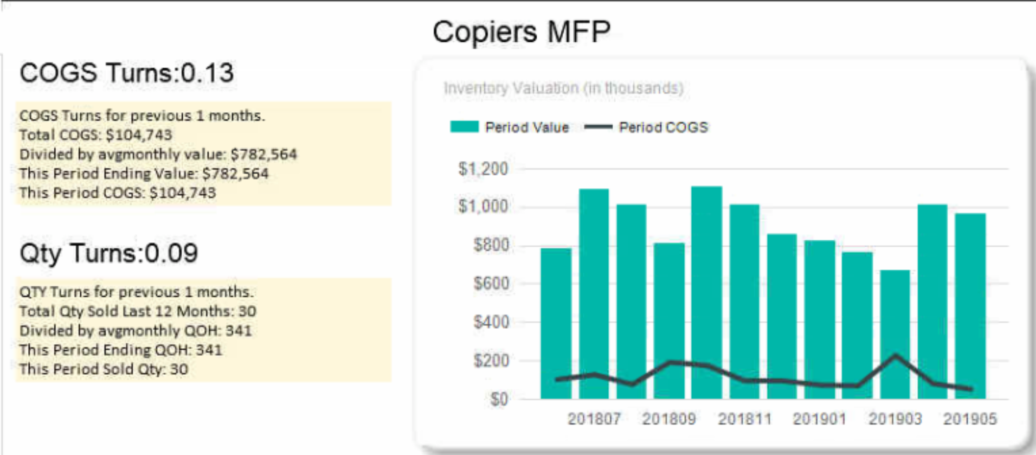
Task: Click the $1,200 y-axis label
Action: pyautogui.click(x=483, y=169)
